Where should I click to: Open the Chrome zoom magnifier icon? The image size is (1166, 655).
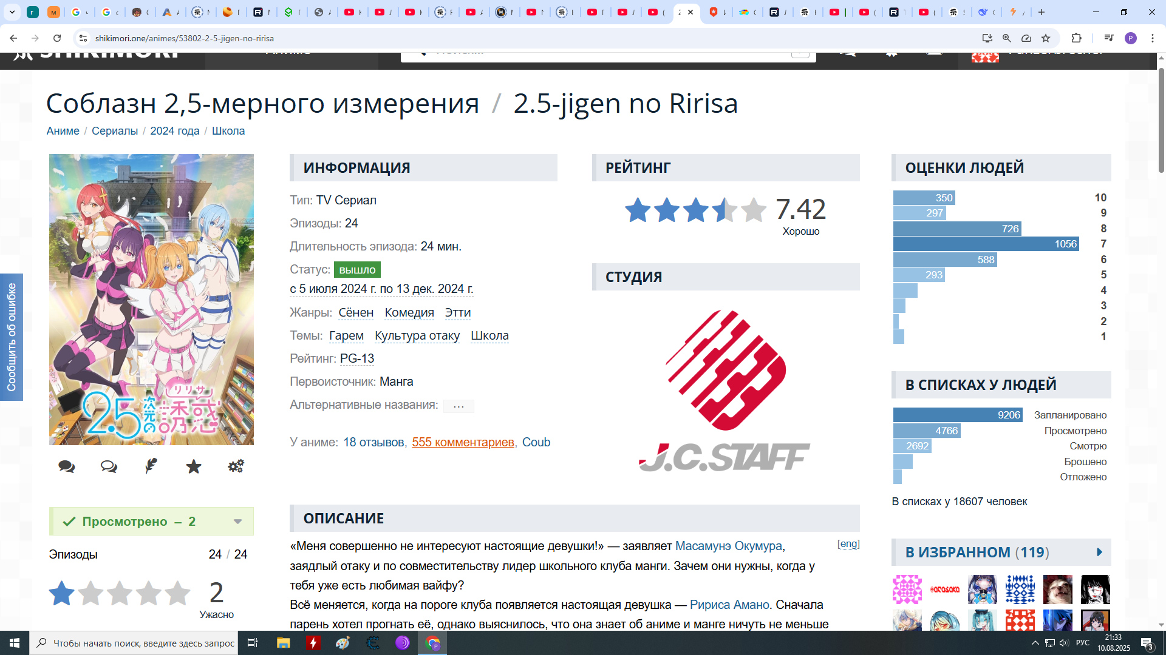click(x=1006, y=38)
